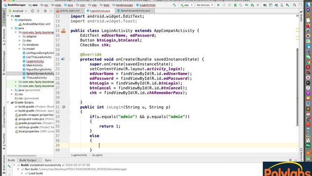The image size is (312, 176).
Task: Open the Android project view dropdown
Action: (x=18, y=11)
